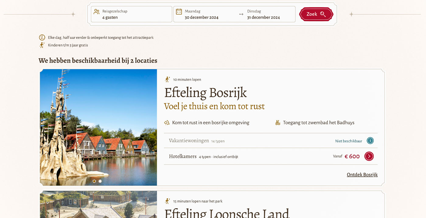Open the Reisgezelschap 4 gasten selector
Screen dimensions: 426x218
click(131, 14)
